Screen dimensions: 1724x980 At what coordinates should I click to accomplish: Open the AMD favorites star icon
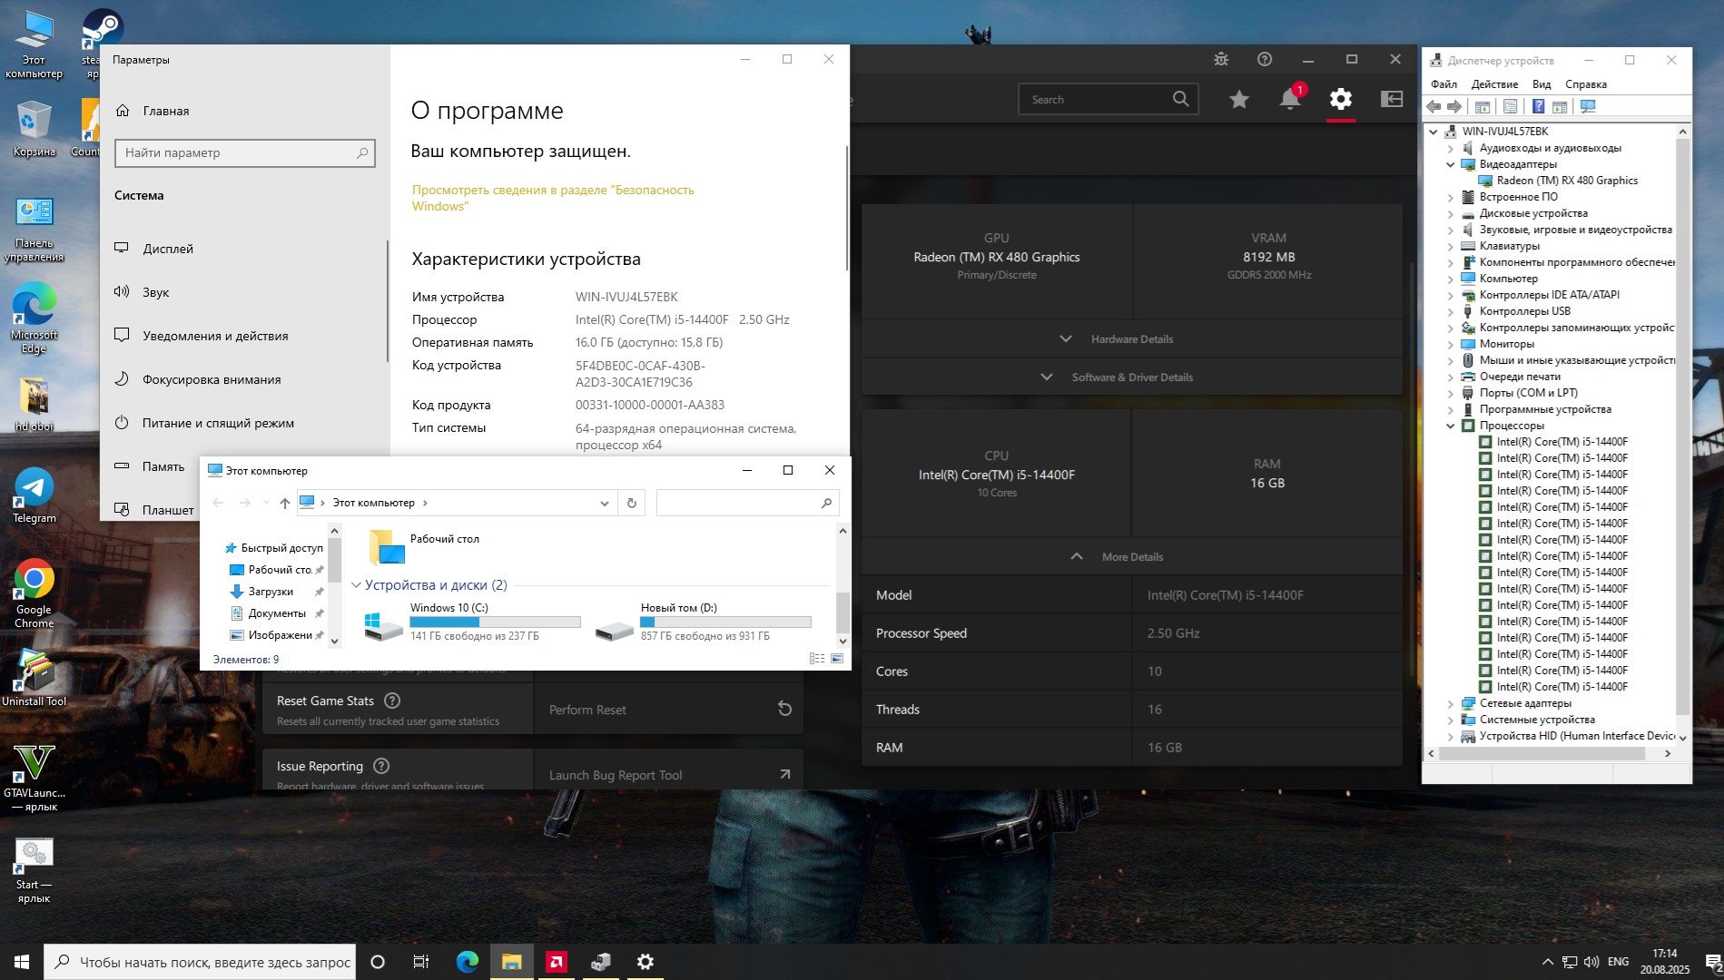[1239, 99]
